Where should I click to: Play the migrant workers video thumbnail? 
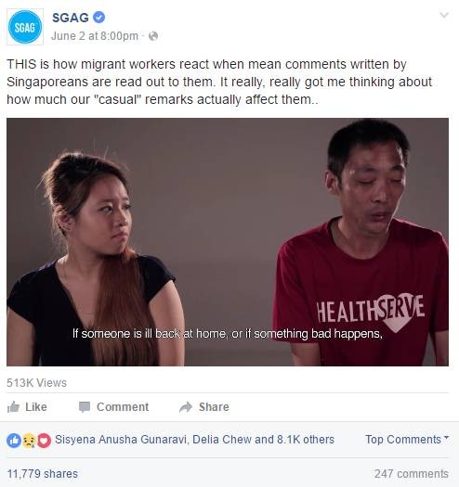pos(228,242)
